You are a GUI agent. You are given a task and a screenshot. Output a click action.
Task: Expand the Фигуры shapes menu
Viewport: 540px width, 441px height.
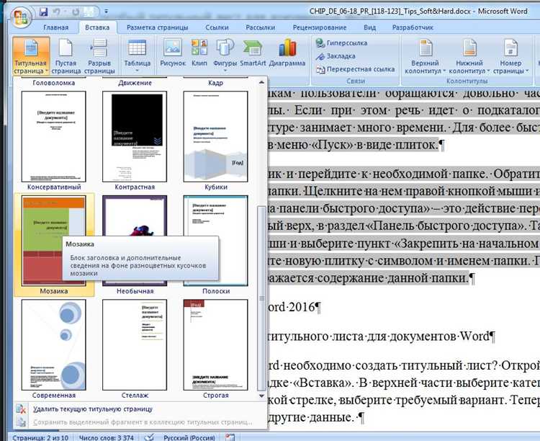[225, 55]
